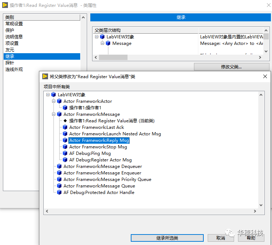
Task: Collapse Message node in 父类层次结构
Action: 102,43
